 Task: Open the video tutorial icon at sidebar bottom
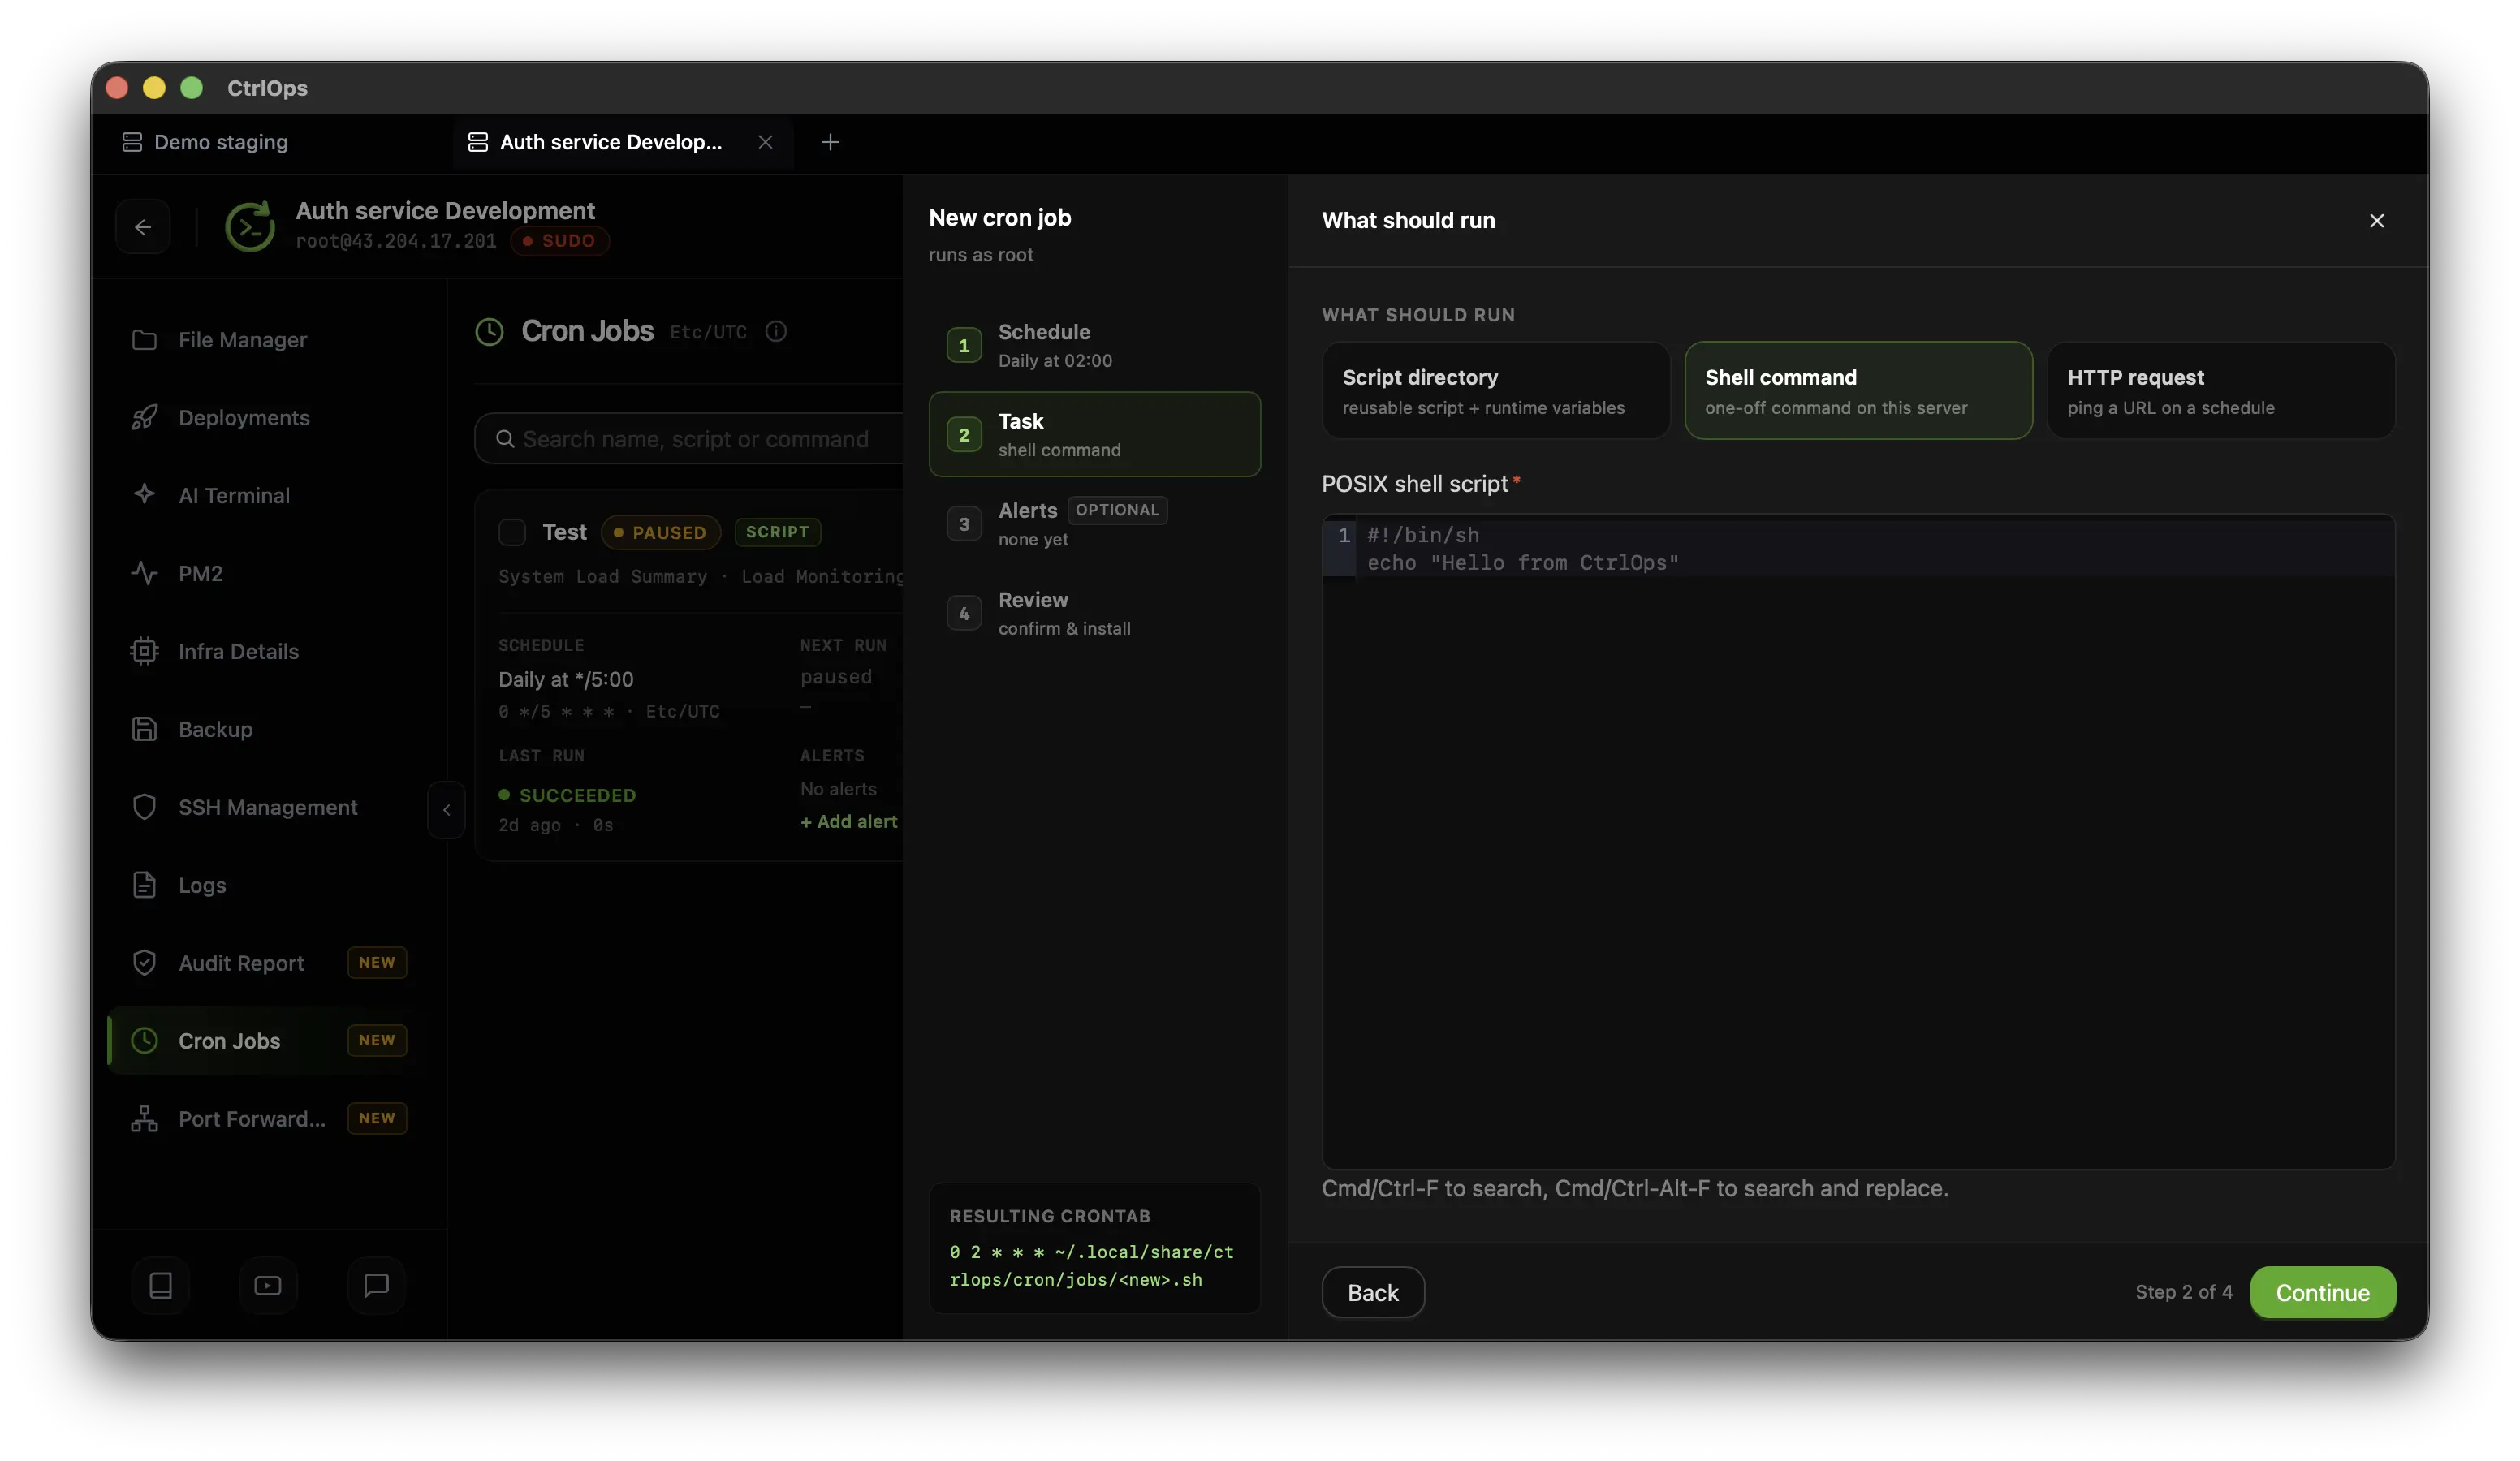point(268,1285)
